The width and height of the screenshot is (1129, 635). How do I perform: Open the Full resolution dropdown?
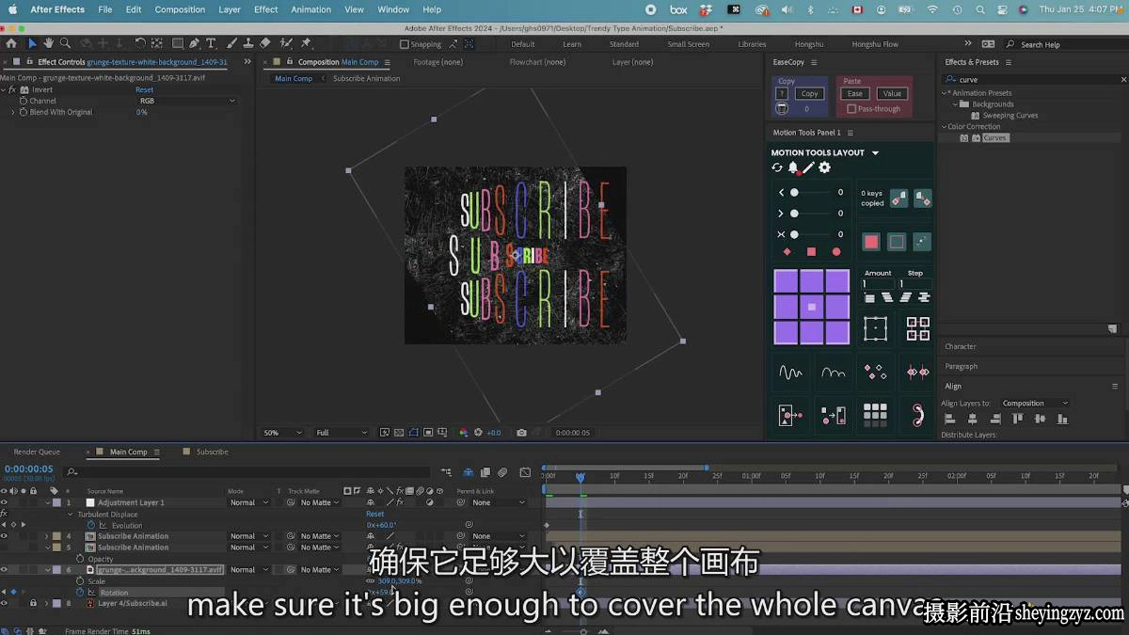(341, 433)
